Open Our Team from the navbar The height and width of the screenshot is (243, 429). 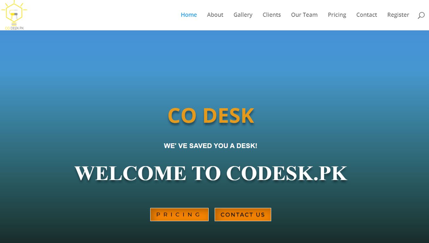(304, 15)
